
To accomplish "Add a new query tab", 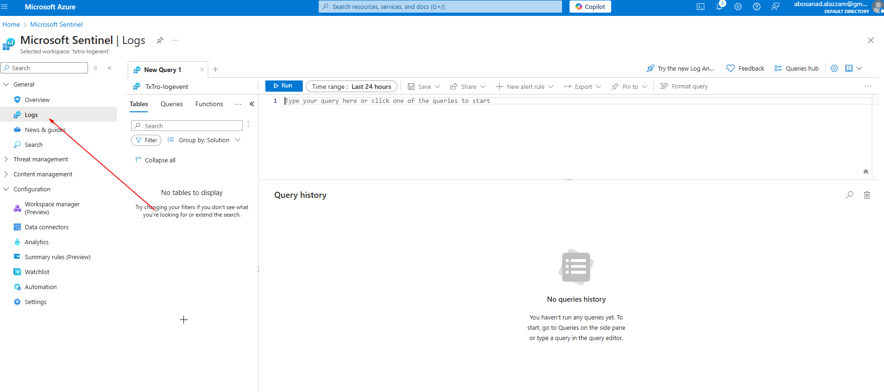I will click(216, 69).
